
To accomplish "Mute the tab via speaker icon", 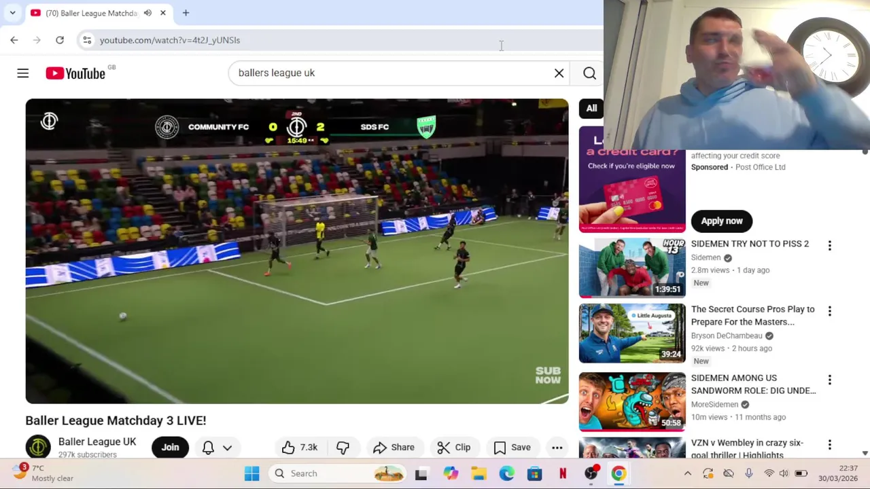I will coord(147,13).
